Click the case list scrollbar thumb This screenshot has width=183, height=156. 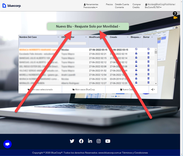point(156,52)
